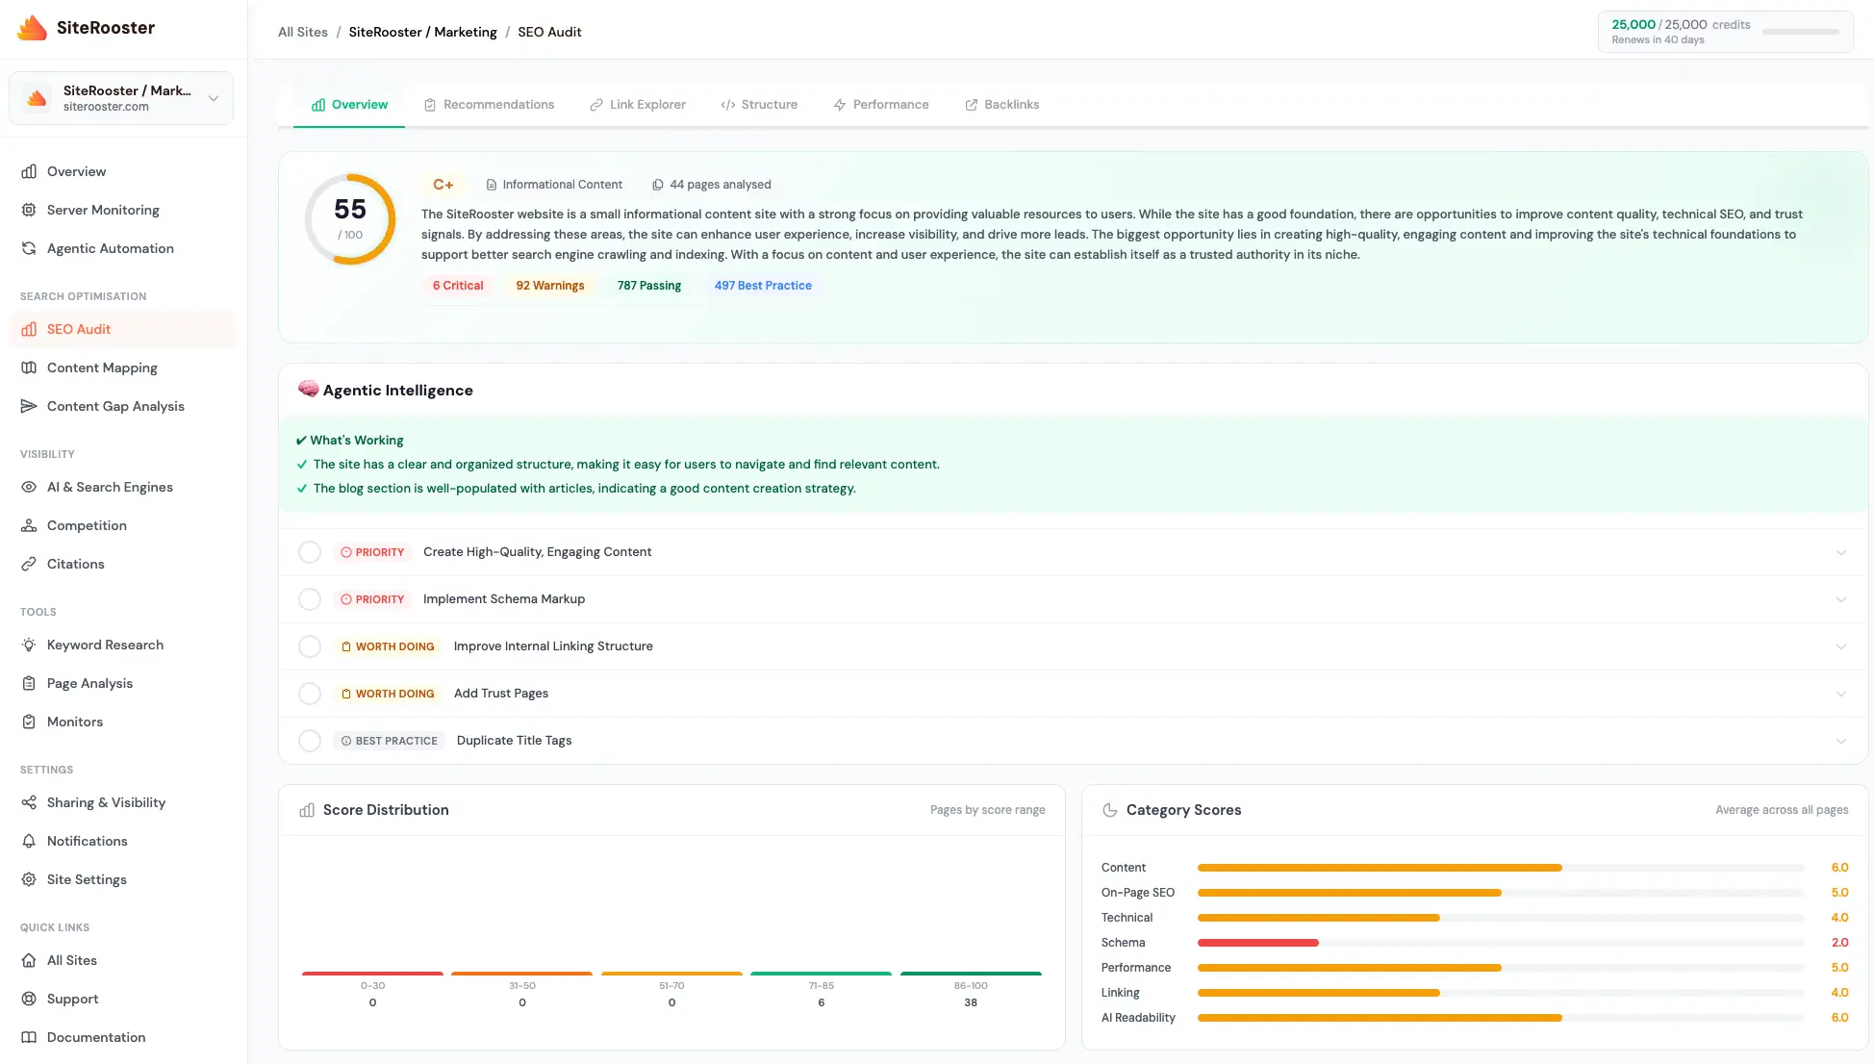
Task: Click the Competition icon in sidebar
Action: click(x=29, y=525)
